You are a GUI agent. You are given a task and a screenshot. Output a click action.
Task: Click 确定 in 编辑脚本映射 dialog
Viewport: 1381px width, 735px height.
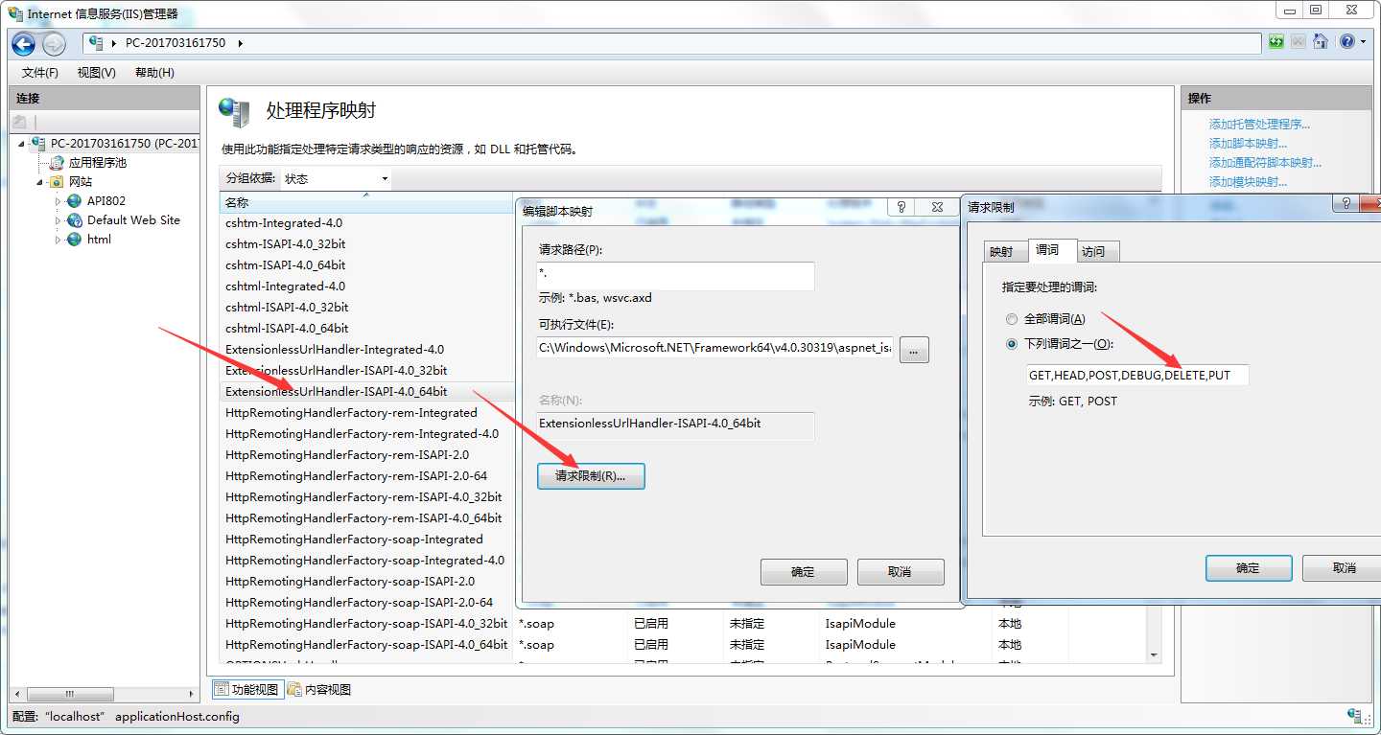804,572
